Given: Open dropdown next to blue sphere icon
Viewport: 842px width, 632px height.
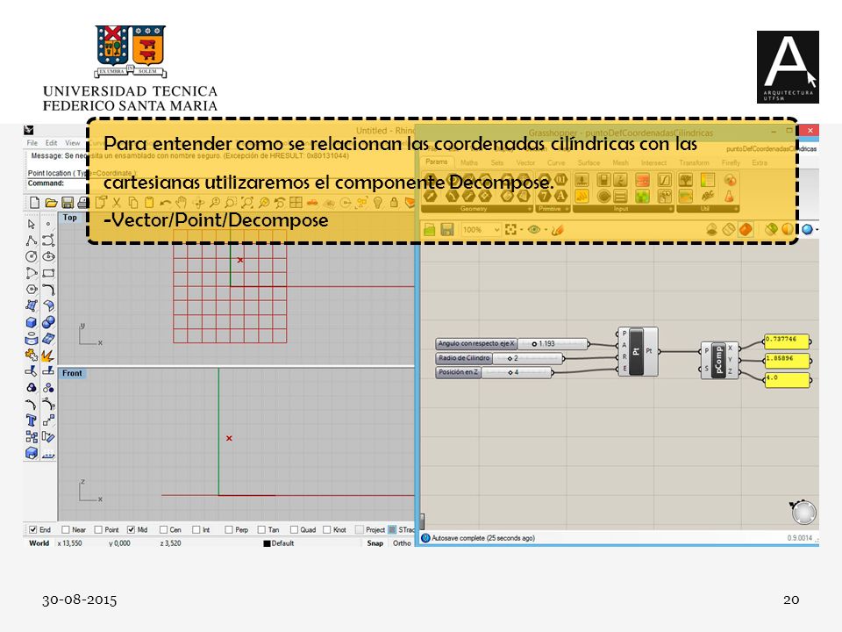Looking at the screenshot, I should point(817,230).
